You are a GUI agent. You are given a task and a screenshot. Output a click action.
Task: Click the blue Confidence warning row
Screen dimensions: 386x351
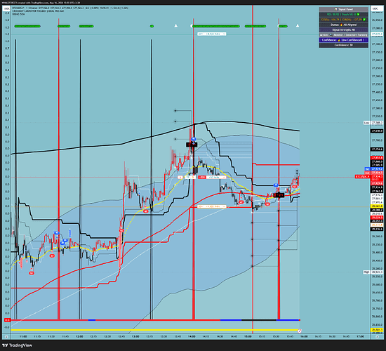tap(344, 40)
